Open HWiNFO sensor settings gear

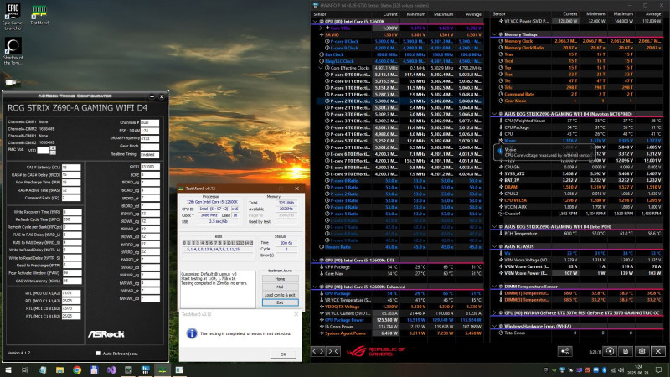pos(642,351)
